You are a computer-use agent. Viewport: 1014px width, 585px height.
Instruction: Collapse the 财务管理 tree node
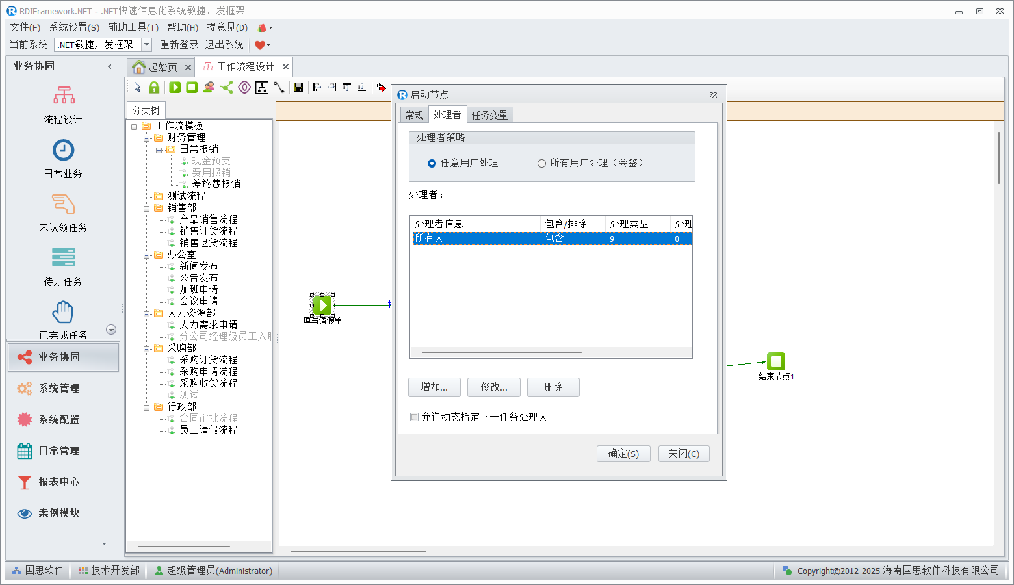(147, 138)
